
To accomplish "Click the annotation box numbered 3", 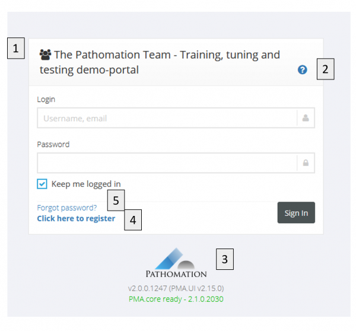I will [x=224, y=259].
